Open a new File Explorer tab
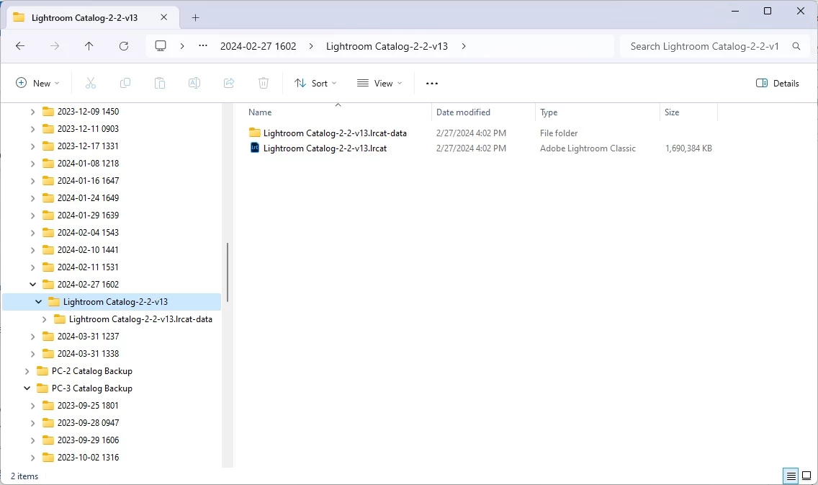Viewport: 818px width, 485px height. (x=196, y=18)
